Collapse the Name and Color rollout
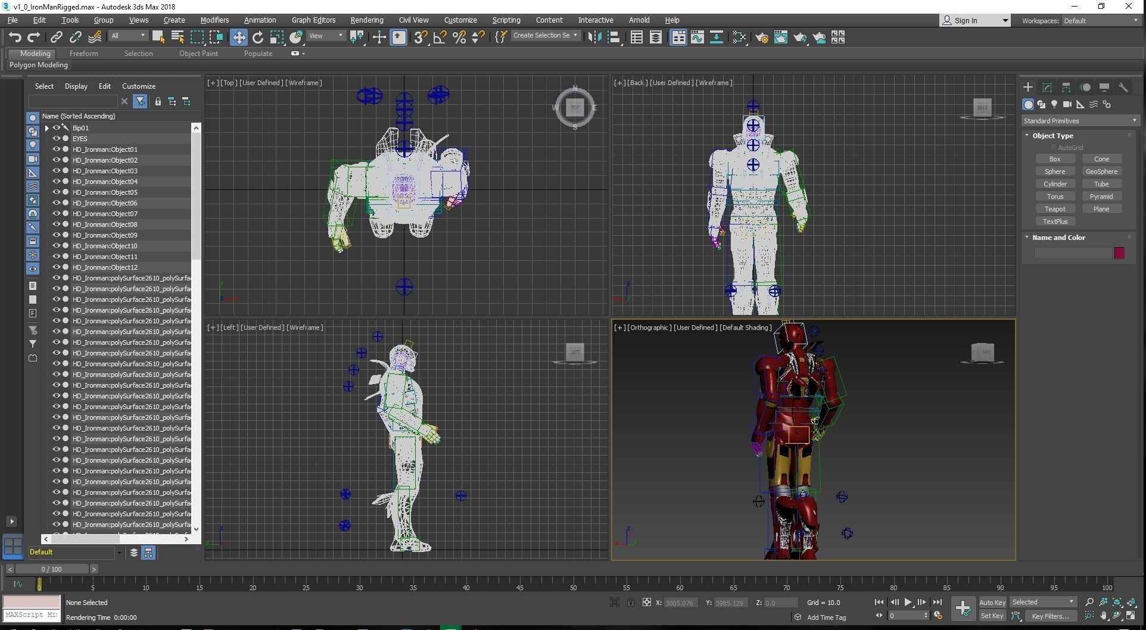 click(1027, 237)
